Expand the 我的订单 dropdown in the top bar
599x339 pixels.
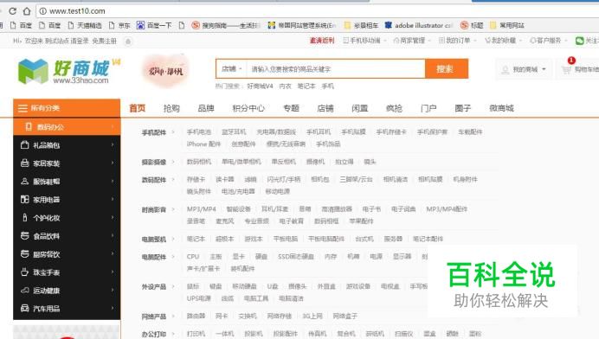click(457, 41)
